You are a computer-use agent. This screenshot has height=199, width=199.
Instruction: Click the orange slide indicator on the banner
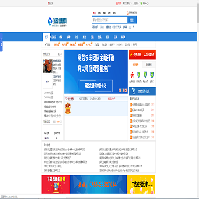pos(119,91)
